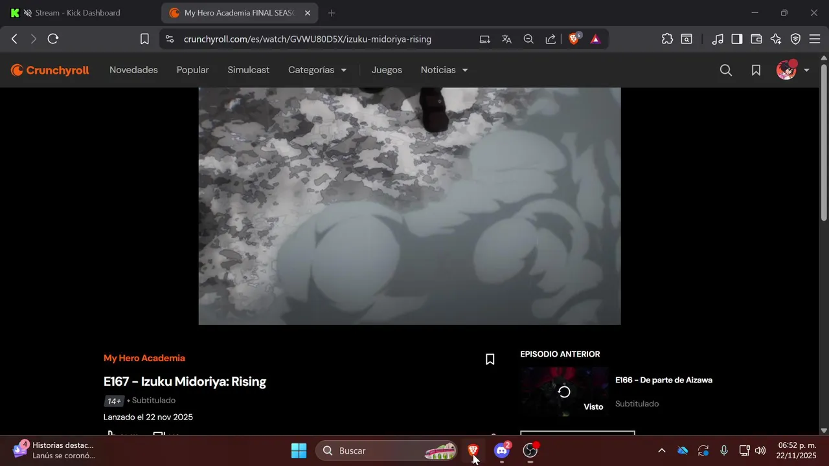Bookmark this page in Brave
The image size is (829, 466).
tap(144, 39)
